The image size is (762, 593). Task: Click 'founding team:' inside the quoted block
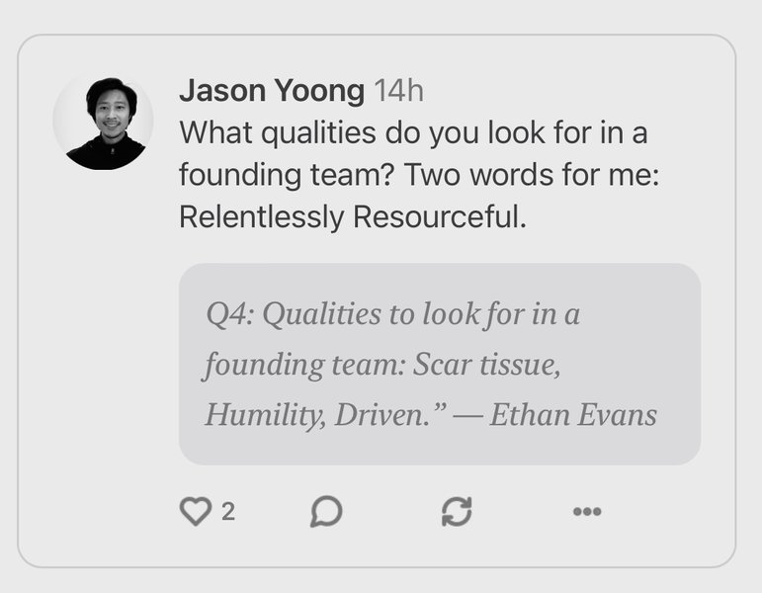pos(304,365)
